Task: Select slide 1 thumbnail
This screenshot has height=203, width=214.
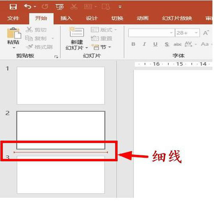Action: click(x=61, y=86)
